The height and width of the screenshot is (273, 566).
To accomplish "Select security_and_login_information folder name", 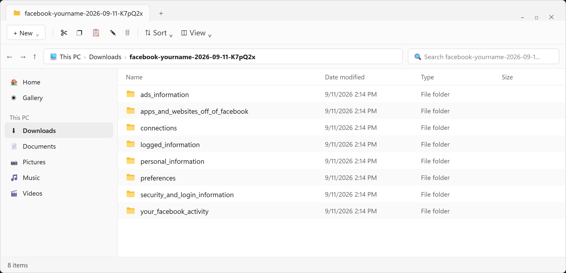I will [187, 195].
